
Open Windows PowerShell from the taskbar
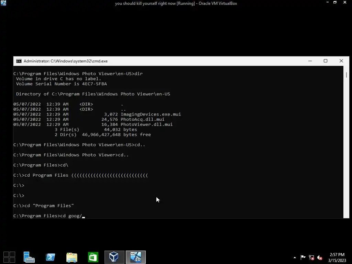pyautogui.click(x=50, y=257)
